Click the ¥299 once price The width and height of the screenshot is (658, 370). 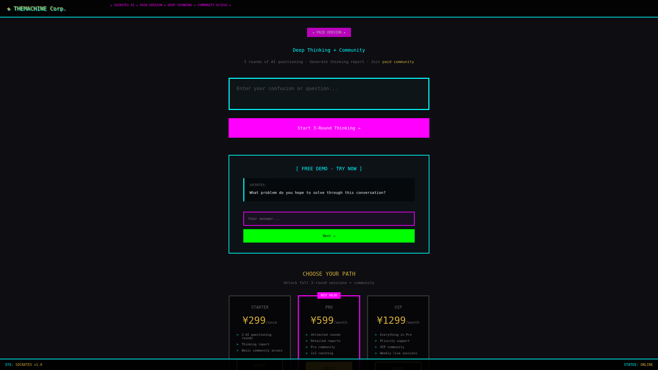click(260, 321)
